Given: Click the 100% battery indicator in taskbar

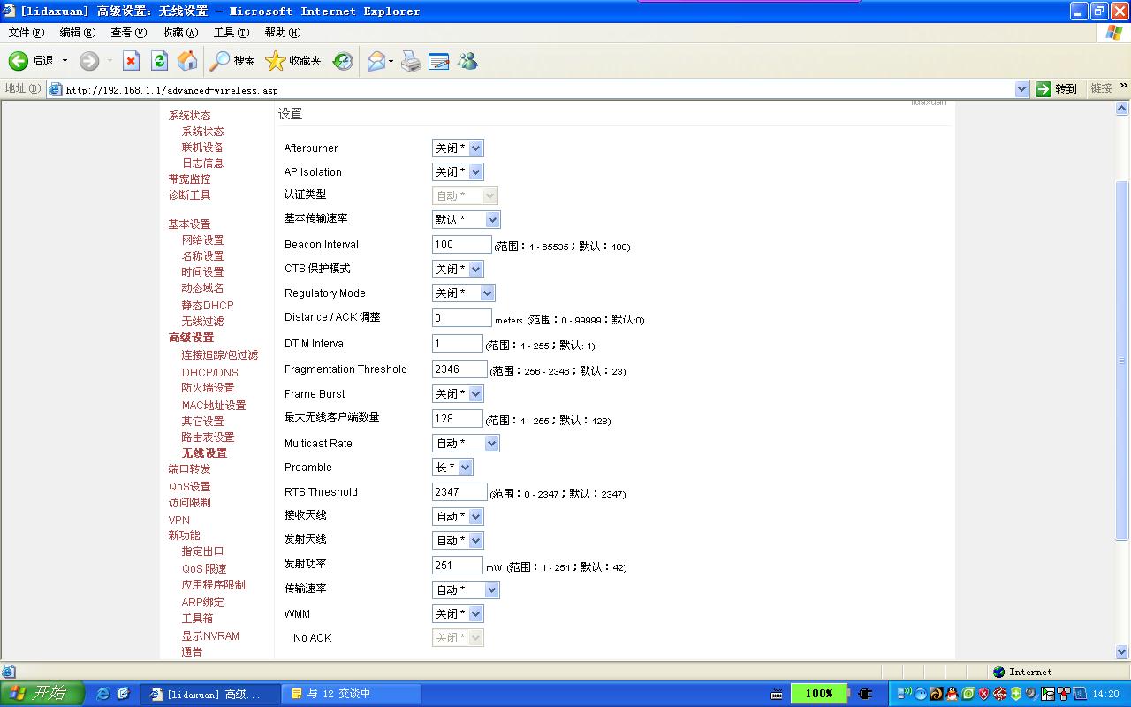Looking at the screenshot, I should 819,694.
